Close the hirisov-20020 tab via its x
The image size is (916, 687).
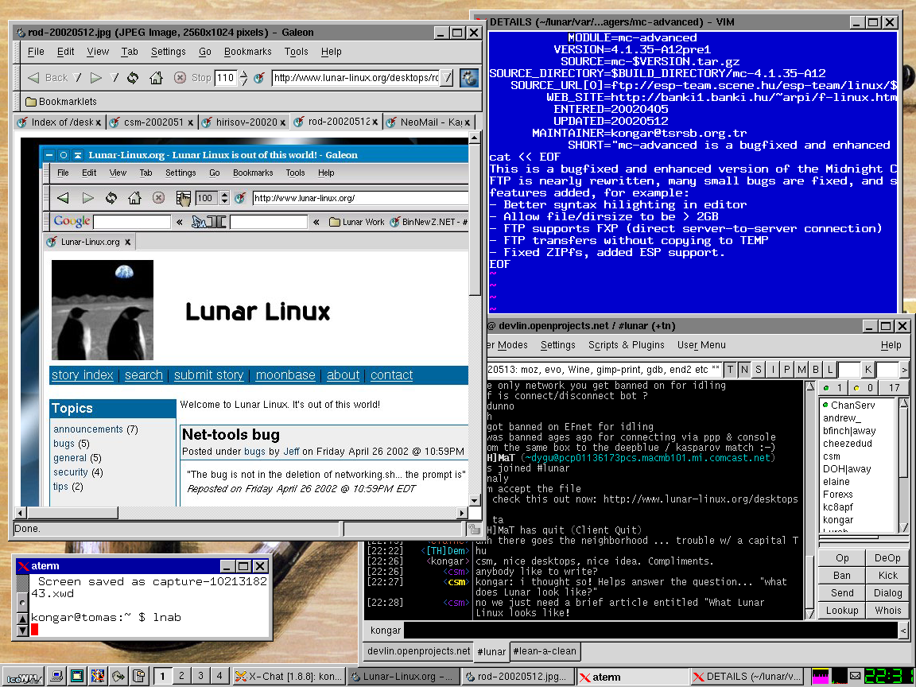coord(283,122)
